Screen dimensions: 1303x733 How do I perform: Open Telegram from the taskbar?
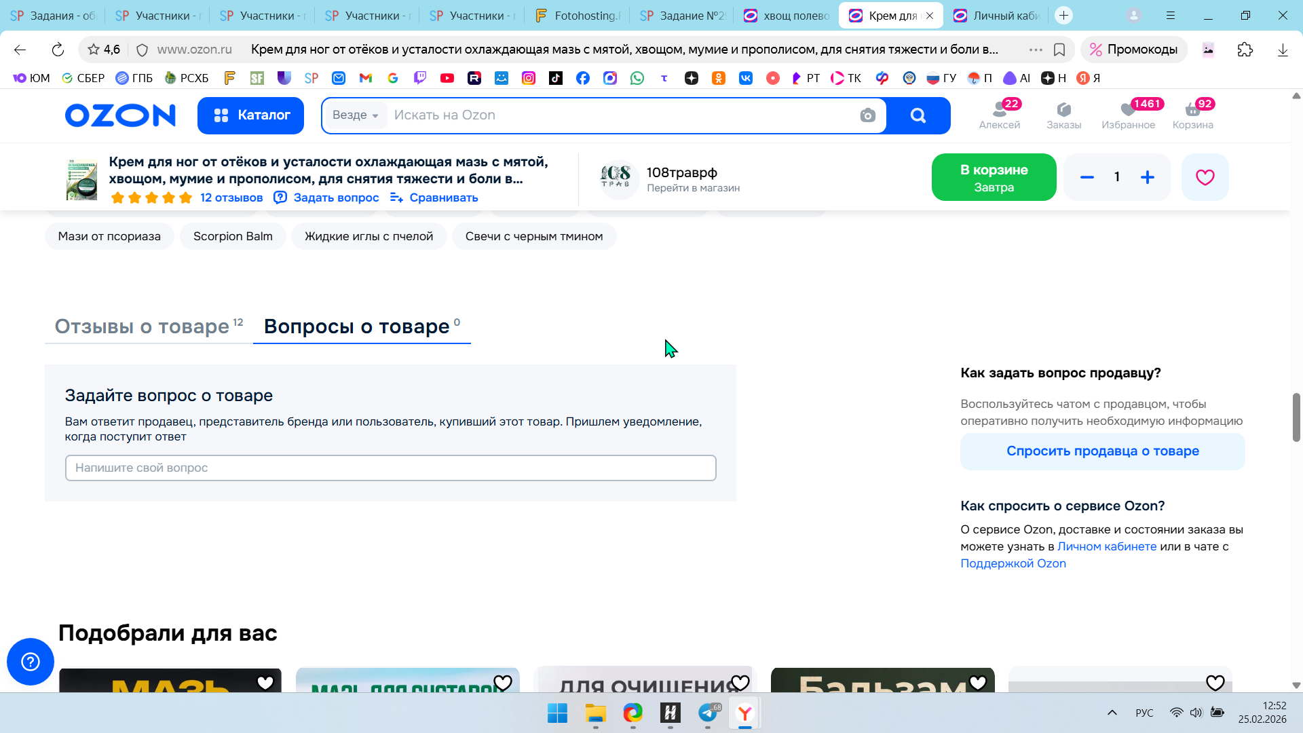tap(708, 713)
